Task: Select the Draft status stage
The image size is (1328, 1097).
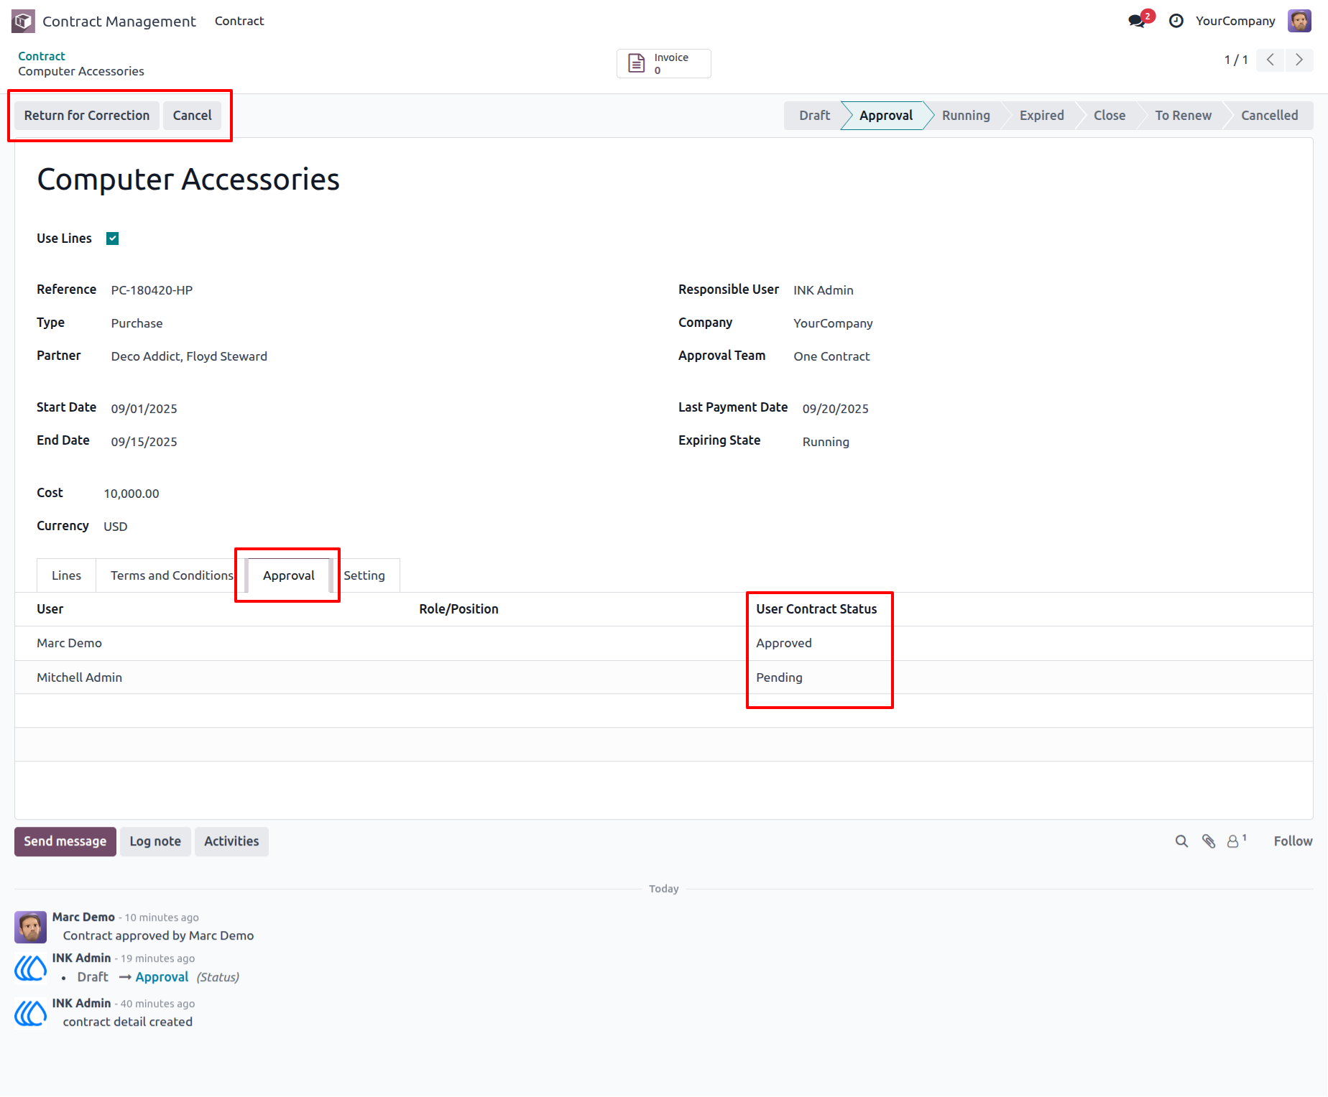Action: tap(814, 116)
